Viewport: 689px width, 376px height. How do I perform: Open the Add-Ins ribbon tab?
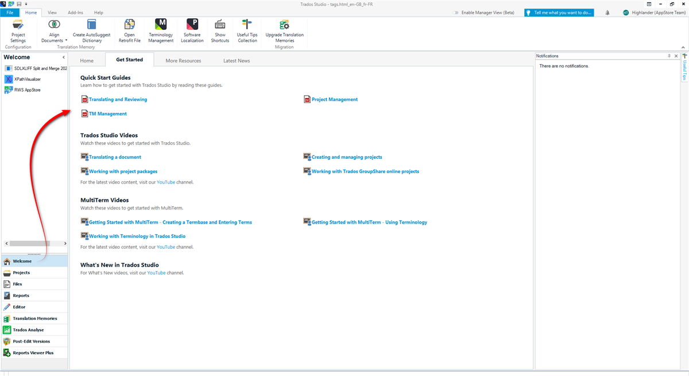click(x=75, y=12)
